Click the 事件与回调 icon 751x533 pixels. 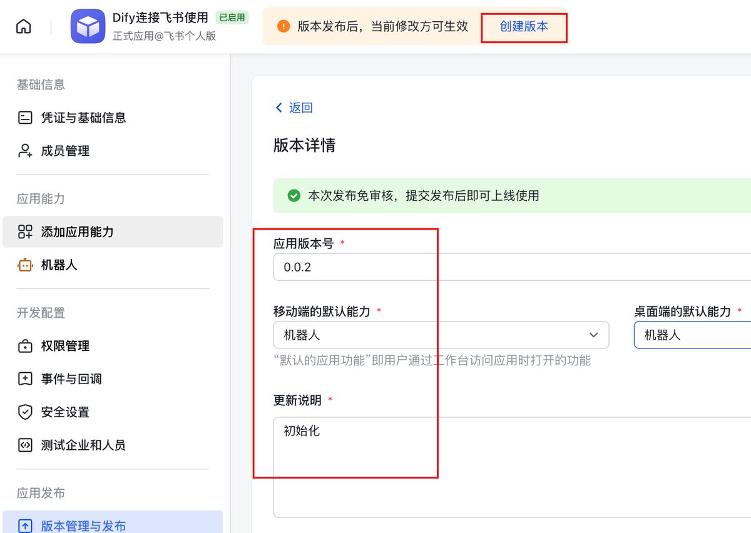25,378
